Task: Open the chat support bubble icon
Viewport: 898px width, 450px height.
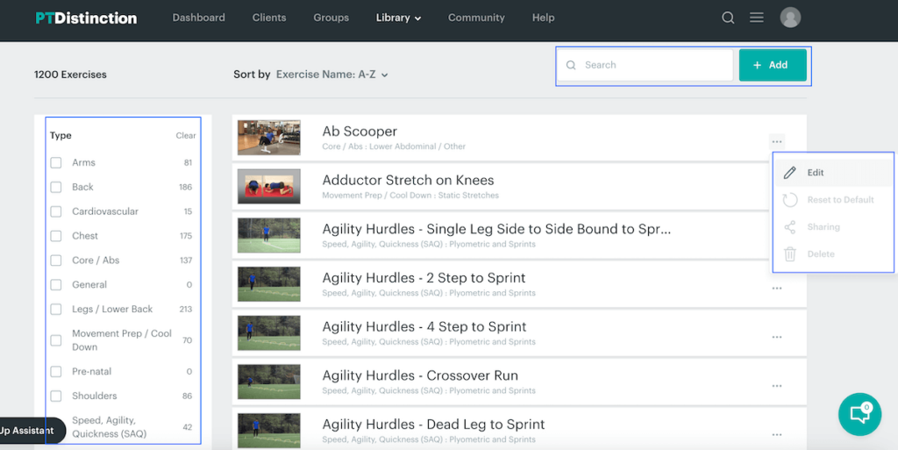Action: point(859,414)
